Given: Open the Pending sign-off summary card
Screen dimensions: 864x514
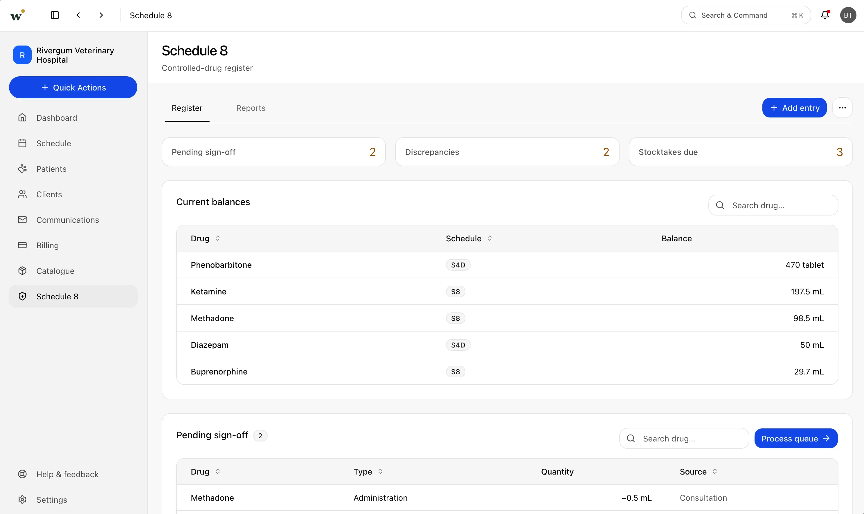Looking at the screenshot, I should click(x=273, y=152).
